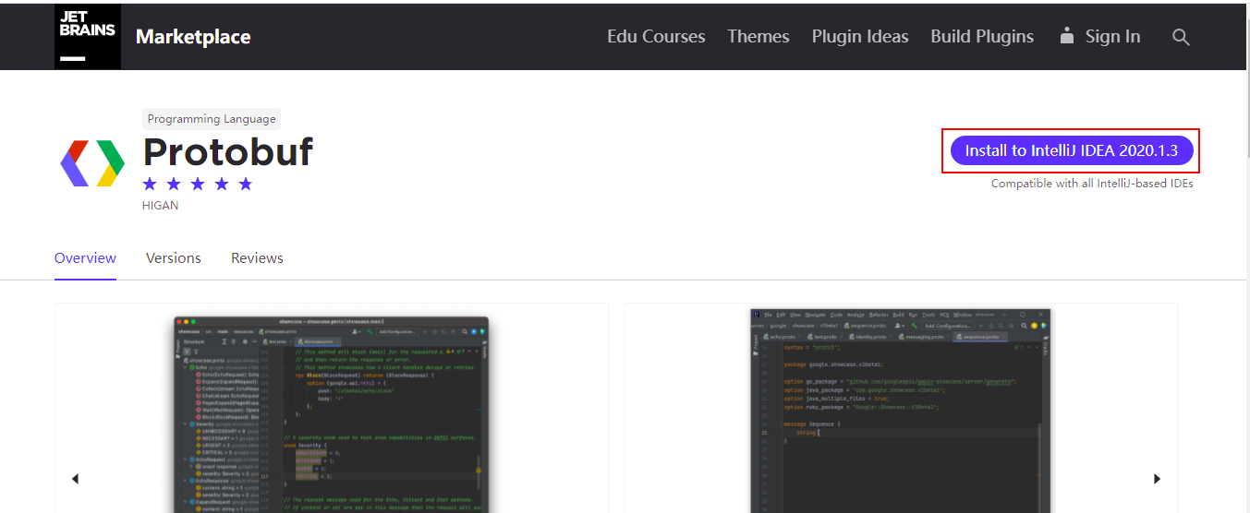Image resolution: width=1250 pixels, height=513 pixels.
Task: Open Build Plugins menu item
Action: pos(982,37)
